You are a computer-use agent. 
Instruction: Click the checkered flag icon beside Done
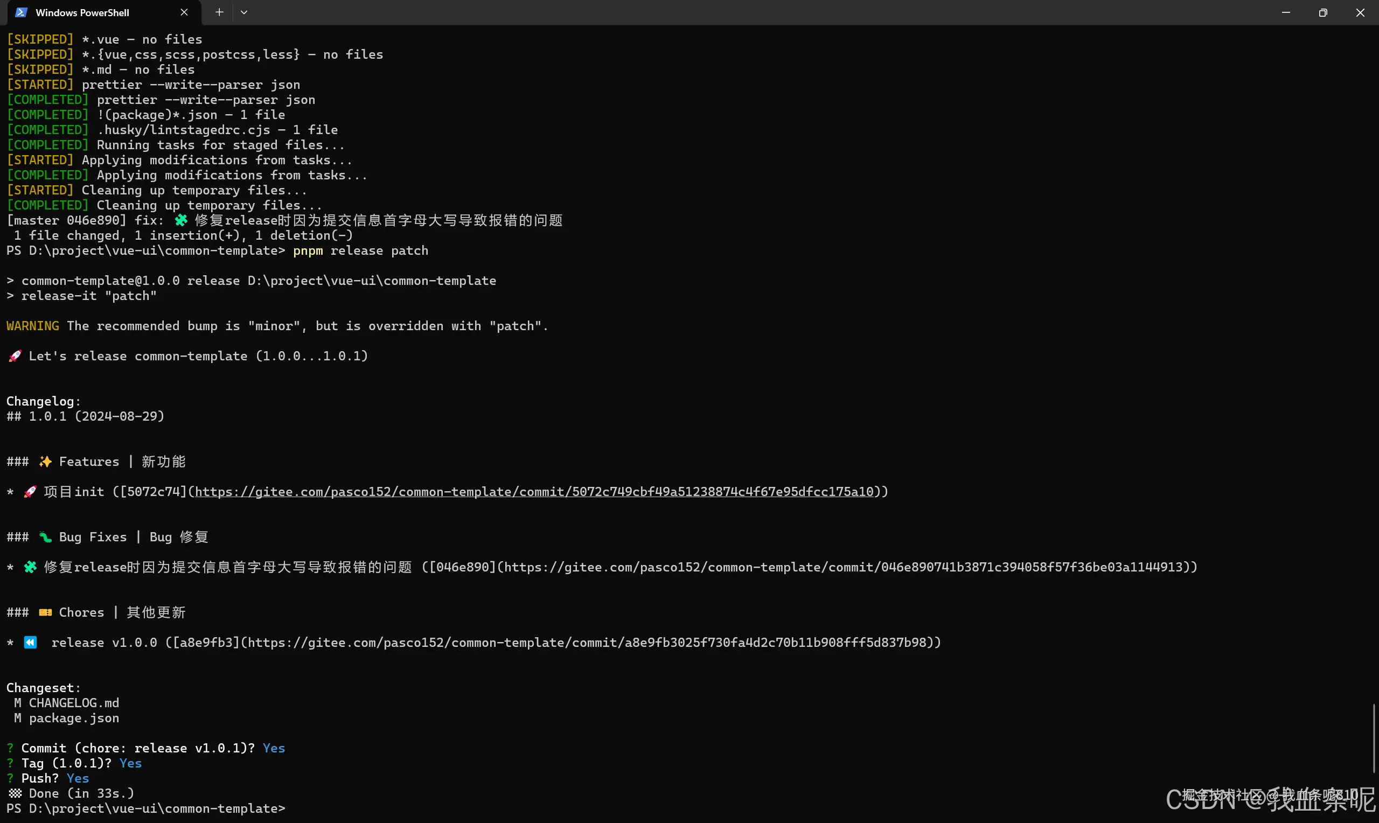15,793
